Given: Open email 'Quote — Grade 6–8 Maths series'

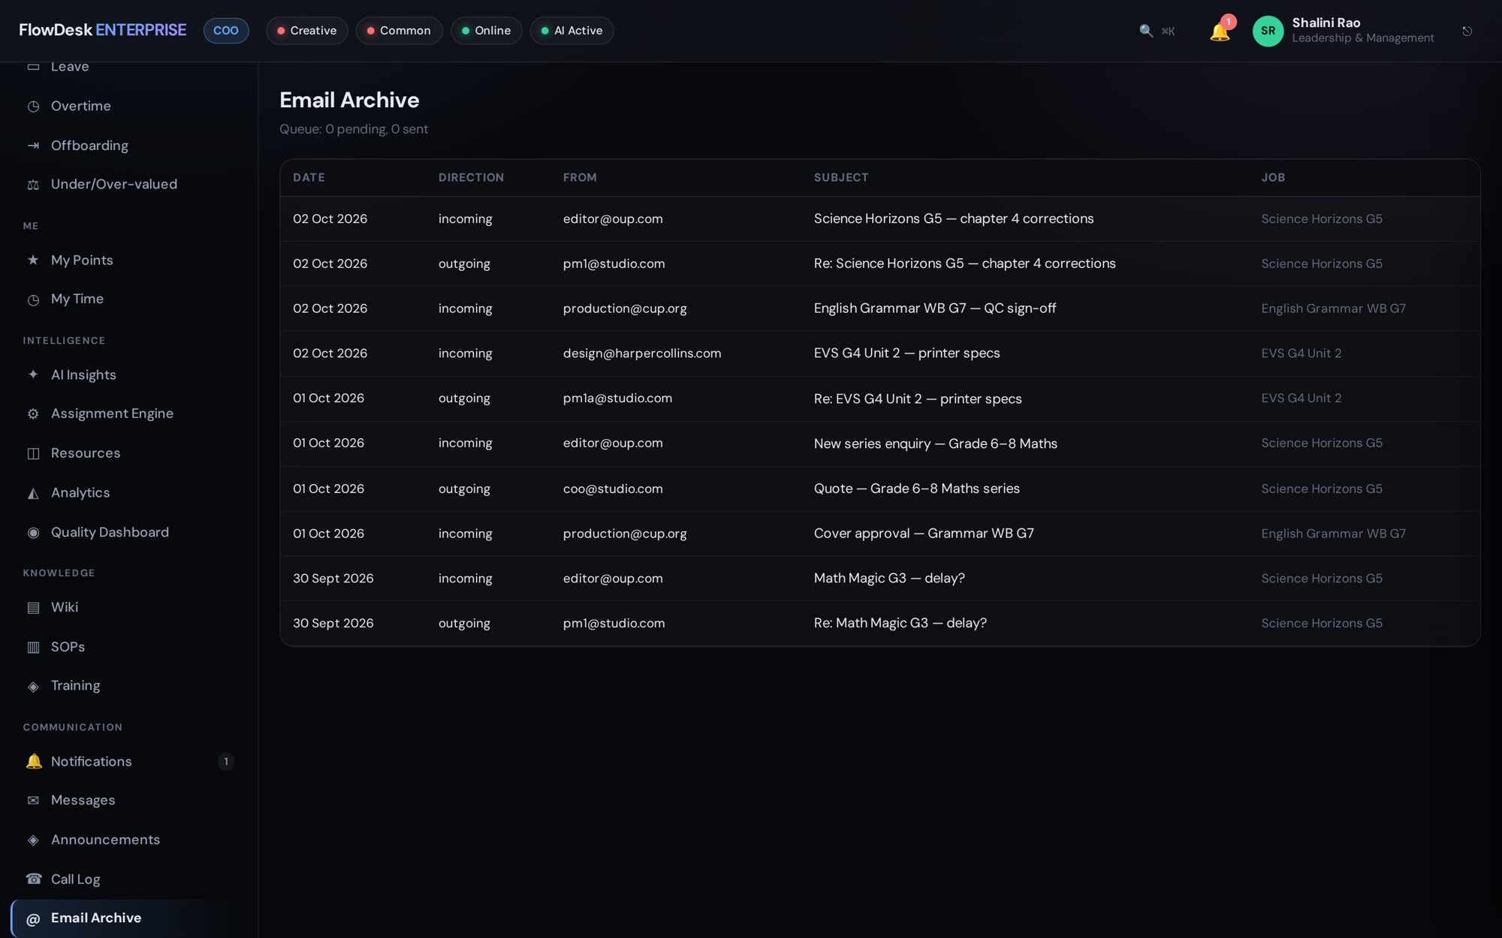Looking at the screenshot, I should point(917,489).
